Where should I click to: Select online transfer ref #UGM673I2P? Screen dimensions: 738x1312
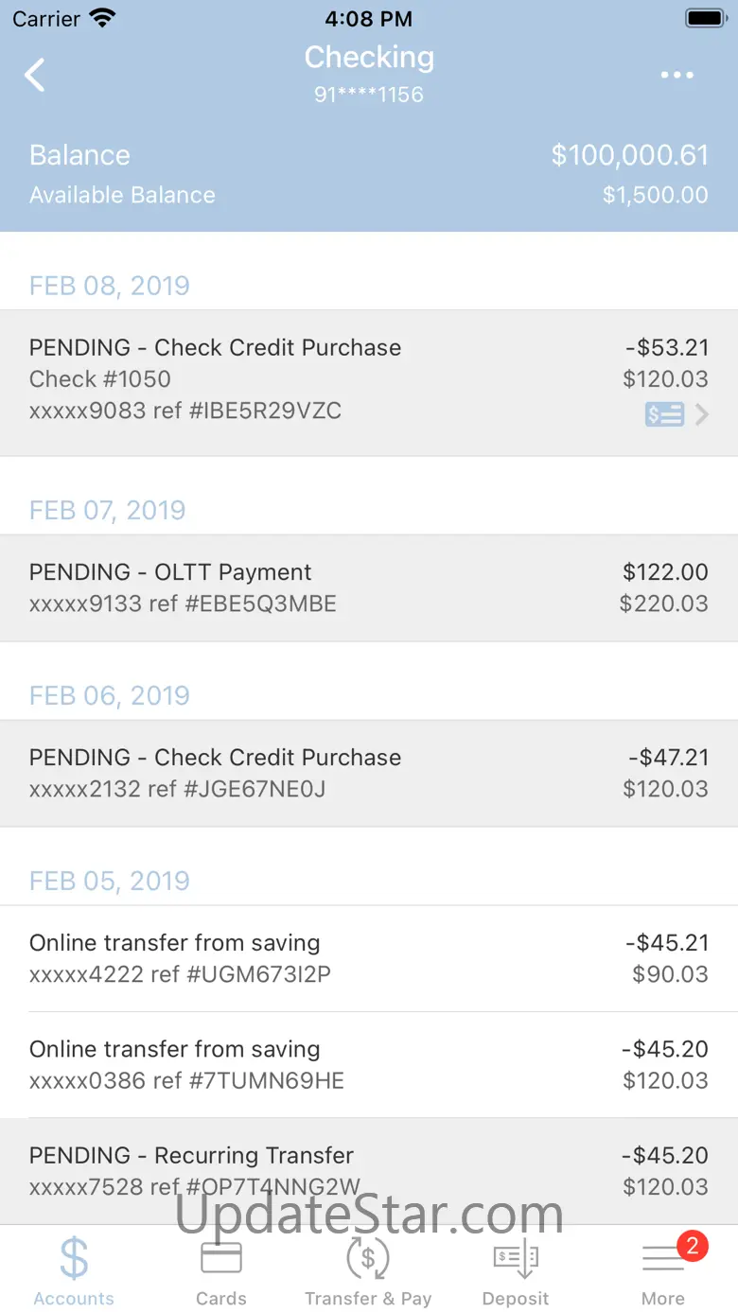coord(369,958)
